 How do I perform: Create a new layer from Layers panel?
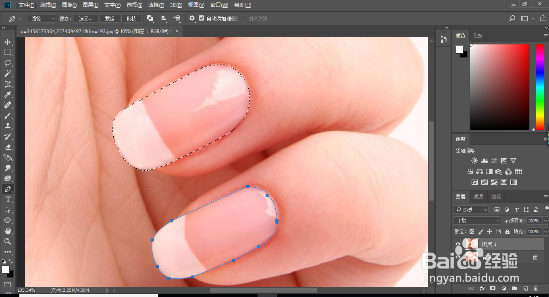(525, 289)
